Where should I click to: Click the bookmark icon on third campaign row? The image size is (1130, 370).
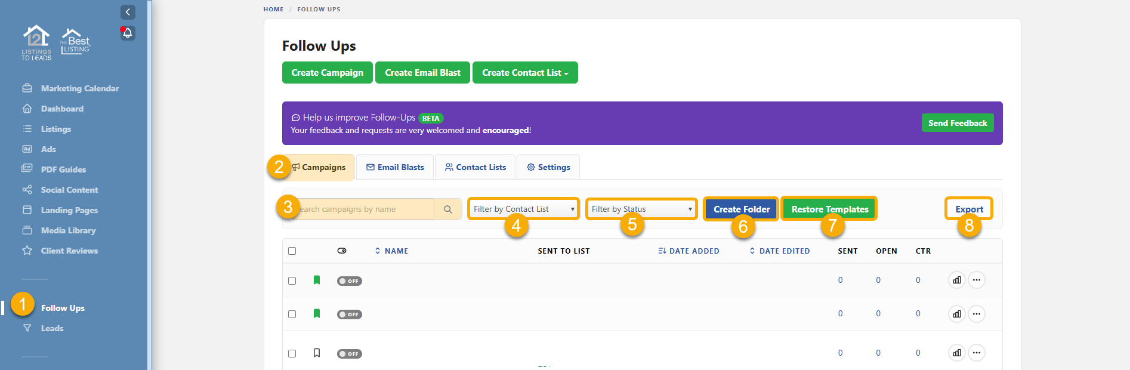[x=317, y=353]
